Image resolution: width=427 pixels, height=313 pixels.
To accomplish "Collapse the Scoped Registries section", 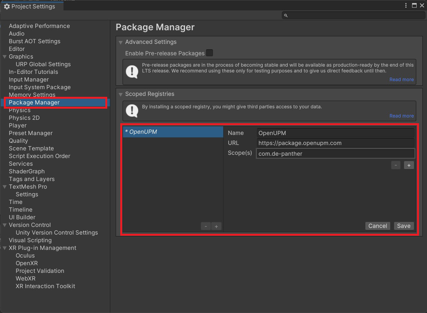I will [x=121, y=95].
